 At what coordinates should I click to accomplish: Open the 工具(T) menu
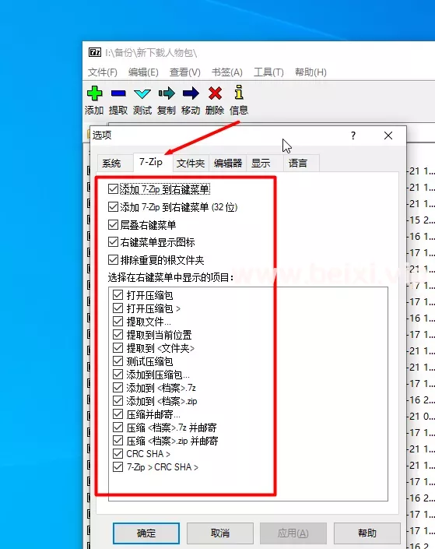268,72
